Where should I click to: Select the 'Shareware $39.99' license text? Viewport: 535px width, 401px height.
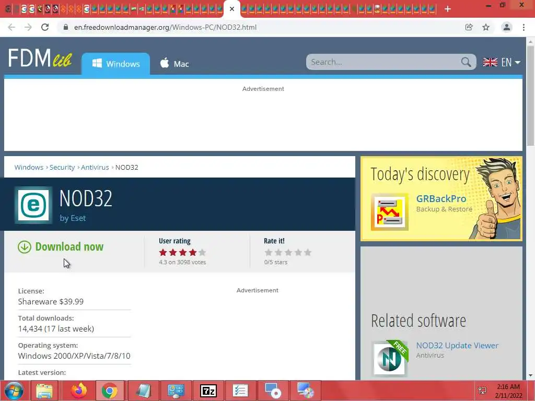tap(51, 302)
